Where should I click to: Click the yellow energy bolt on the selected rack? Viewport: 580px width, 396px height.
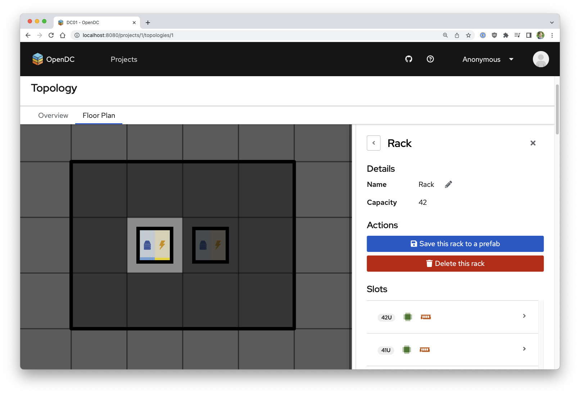coord(162,245)
